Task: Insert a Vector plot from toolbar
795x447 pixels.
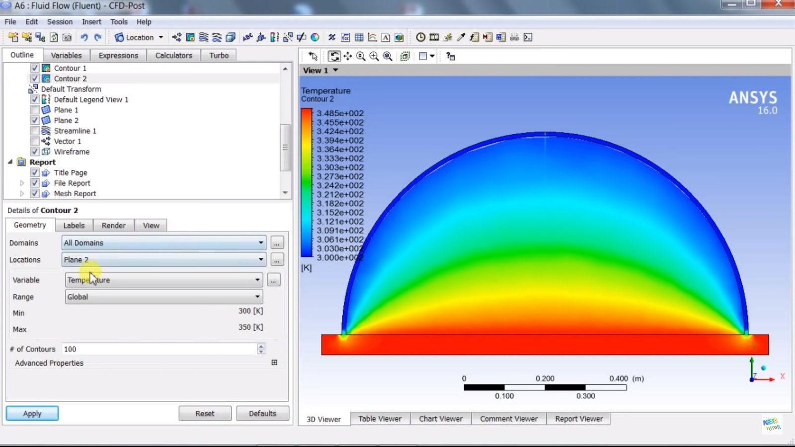Action: [x=177, y=37]
